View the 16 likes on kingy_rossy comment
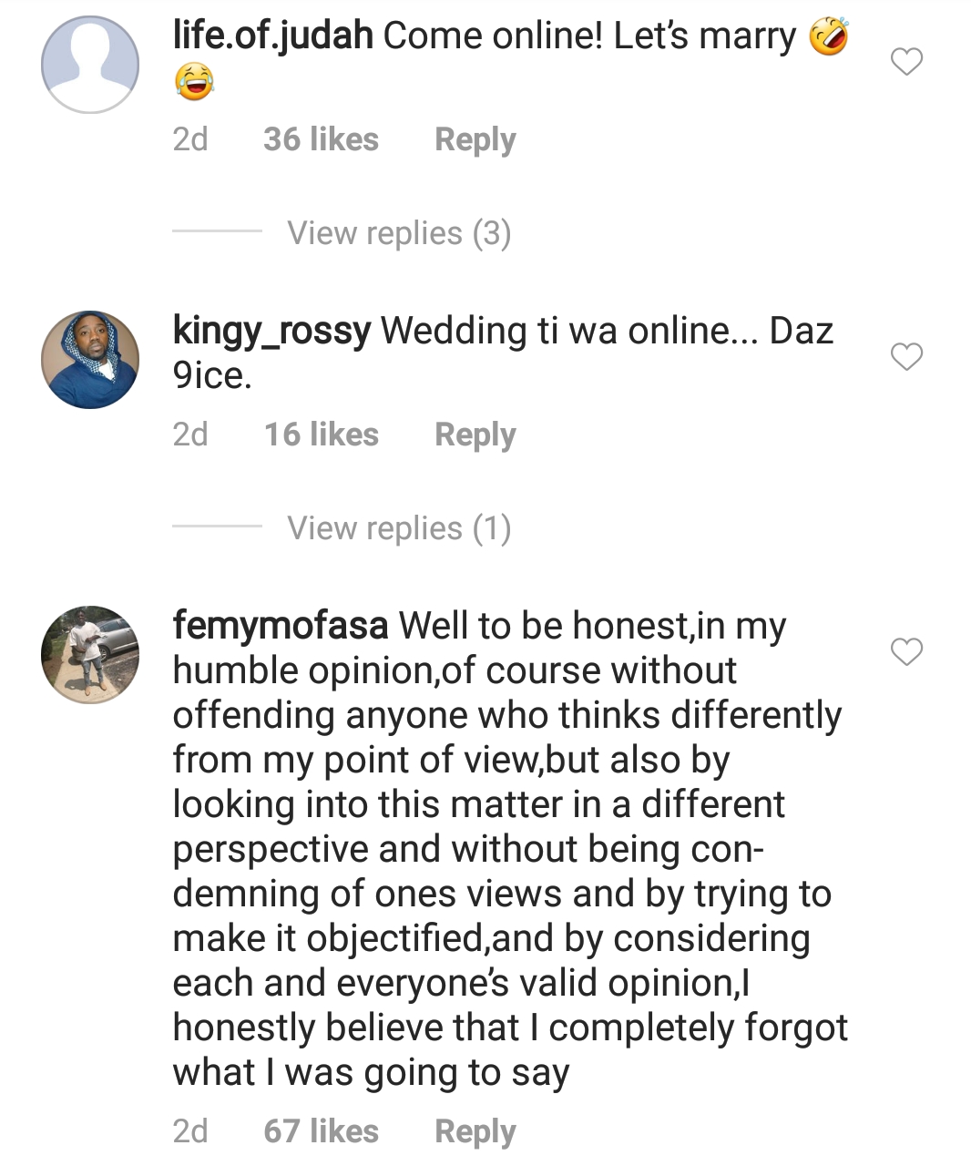The height and width of the screenshot is (1176, 971). click(x=321, y=435)
